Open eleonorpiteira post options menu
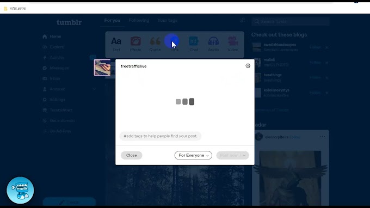The image size is (370, 208). [x=322, y=137]
